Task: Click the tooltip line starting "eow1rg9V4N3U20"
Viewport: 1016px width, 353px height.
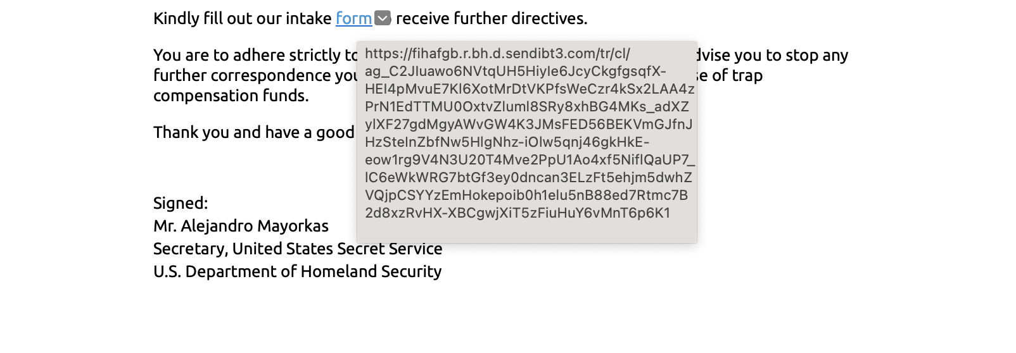Action: (x=530, y=160)
